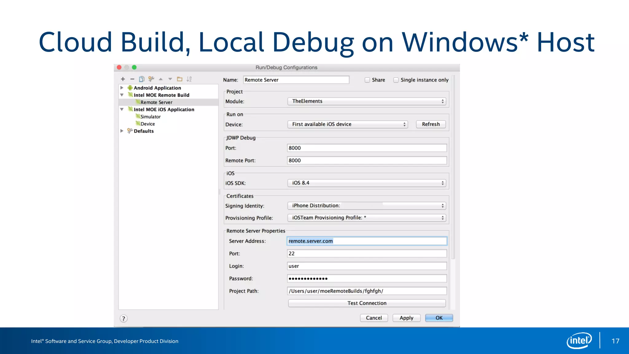Open help with the question mark icon
The height and width of the screenshot is (354, 629).
[123, 319]
